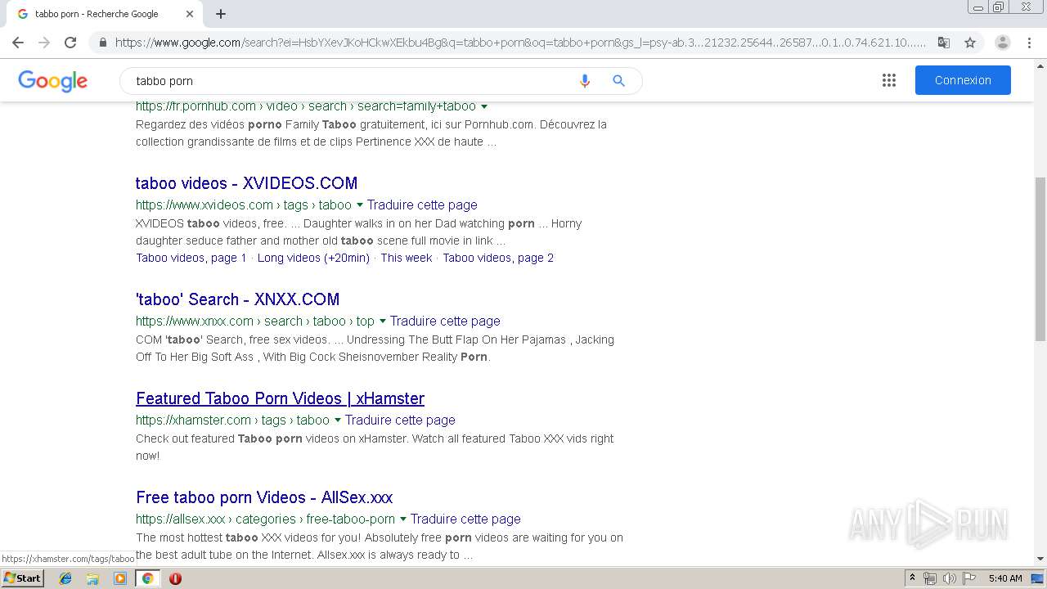Open the network tray icon
1047x589 pixels.
[x=930, y=578]
